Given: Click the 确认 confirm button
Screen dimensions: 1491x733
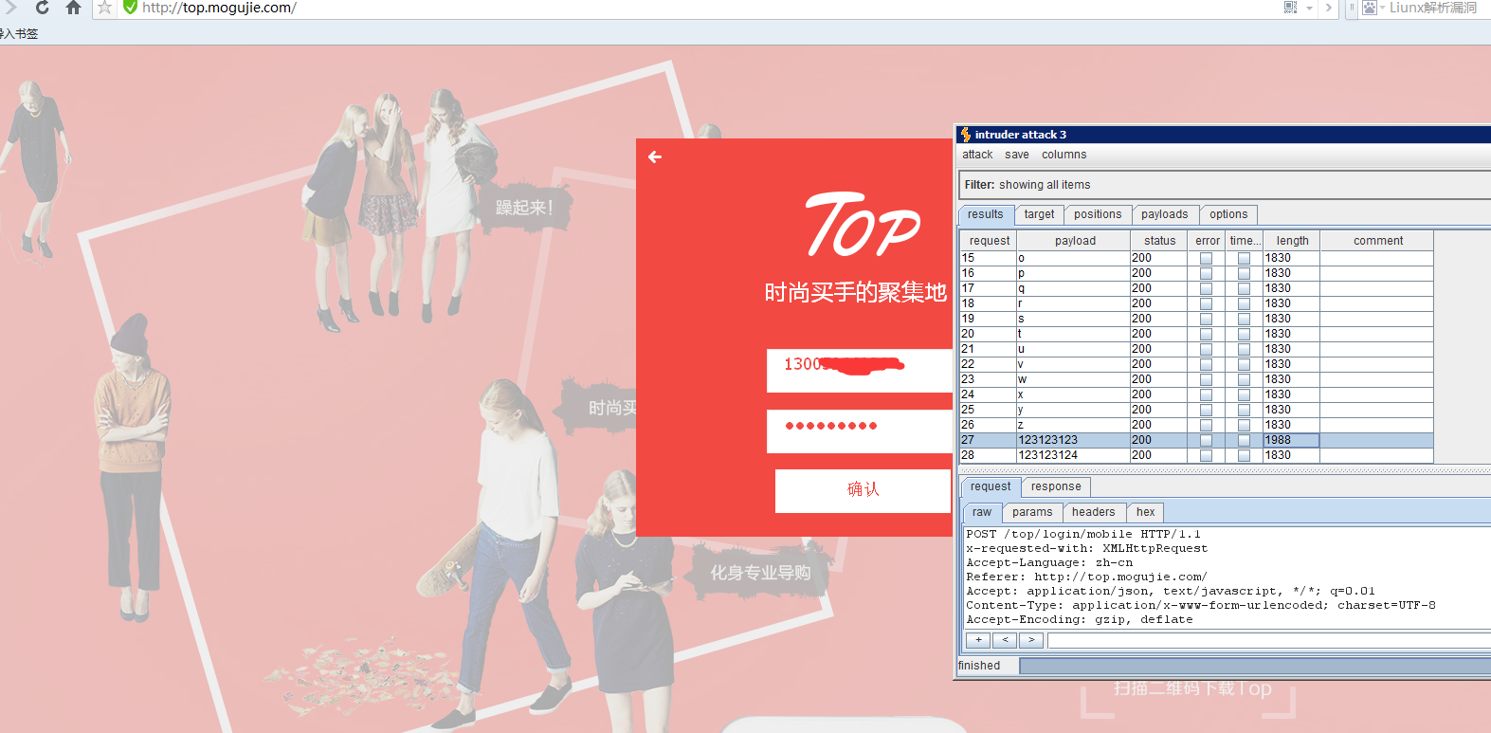Looking at the screenshot, I should coord(863,490).
